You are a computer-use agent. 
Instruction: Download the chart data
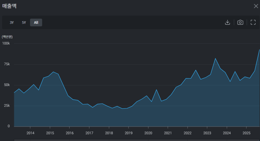click(227, 23)
